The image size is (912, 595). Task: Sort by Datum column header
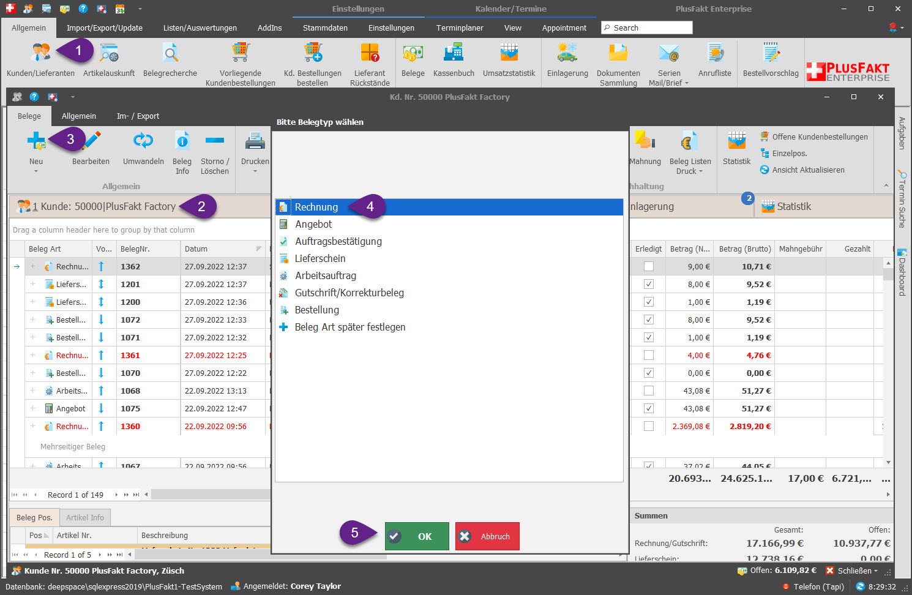[x=223, y=249]
